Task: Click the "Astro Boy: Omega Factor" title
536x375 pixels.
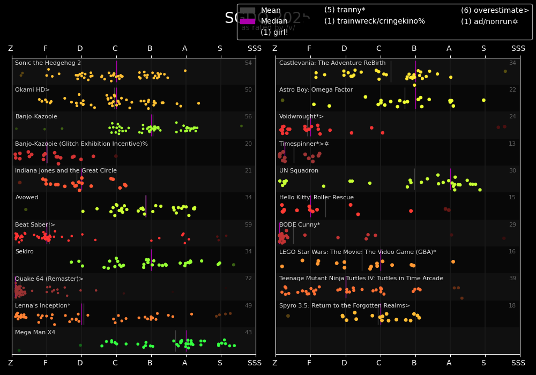Action: coord(316,89)
